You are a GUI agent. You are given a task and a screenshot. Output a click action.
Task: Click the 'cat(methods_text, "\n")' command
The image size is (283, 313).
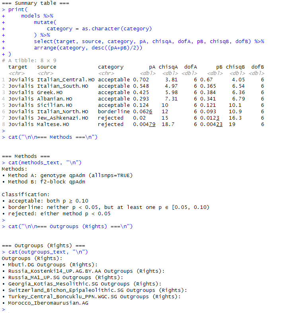pyautogui.click(x=45, y=163)
